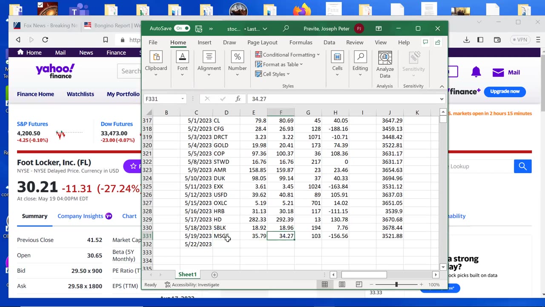This screenshot has height=307, width=545.
Task: Click the Analyze Data button
Action: (385, 65)
